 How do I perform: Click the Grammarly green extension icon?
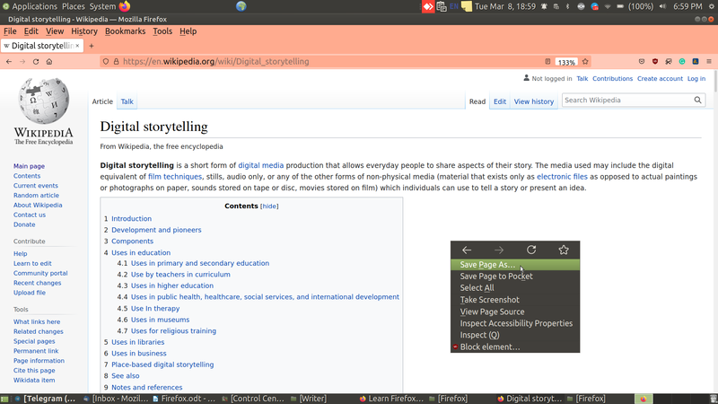(682, 61)
